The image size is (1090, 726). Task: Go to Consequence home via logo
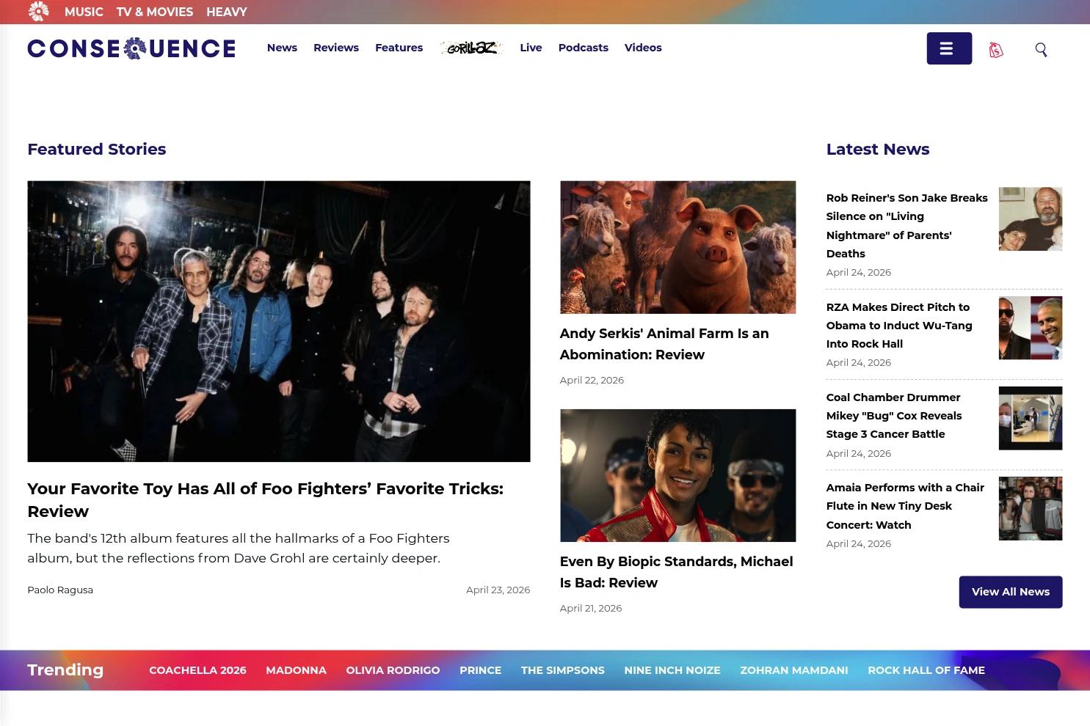tap(131, 48)
